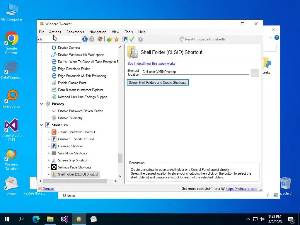Open File Explorer from the taskbar
The image size is (300, 225).
50,219
